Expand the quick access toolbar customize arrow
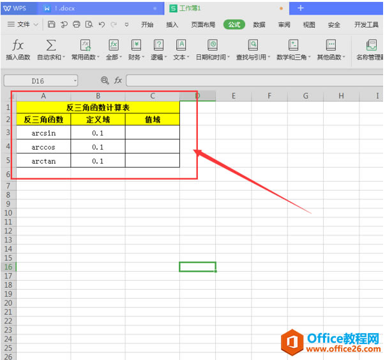Image resolution: width=385 pixels, height=360 pixels. coord(126,24)
